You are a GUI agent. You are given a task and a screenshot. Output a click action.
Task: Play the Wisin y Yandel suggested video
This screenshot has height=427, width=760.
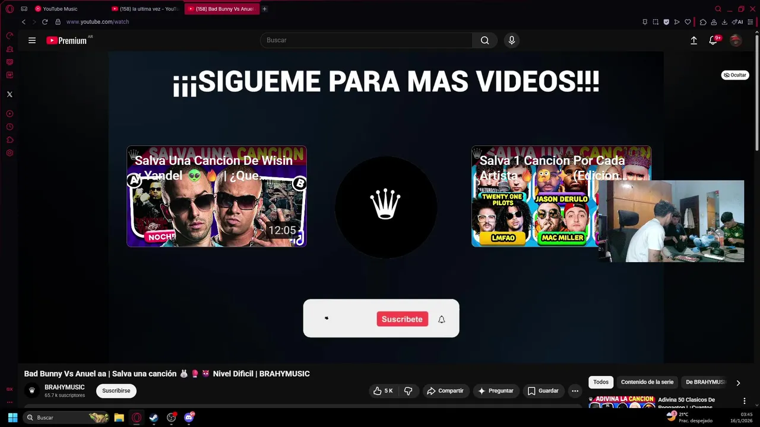[217, 196]
